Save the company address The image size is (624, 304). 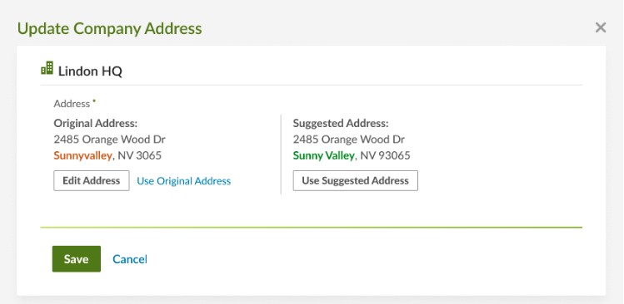[x=77, y=259]
